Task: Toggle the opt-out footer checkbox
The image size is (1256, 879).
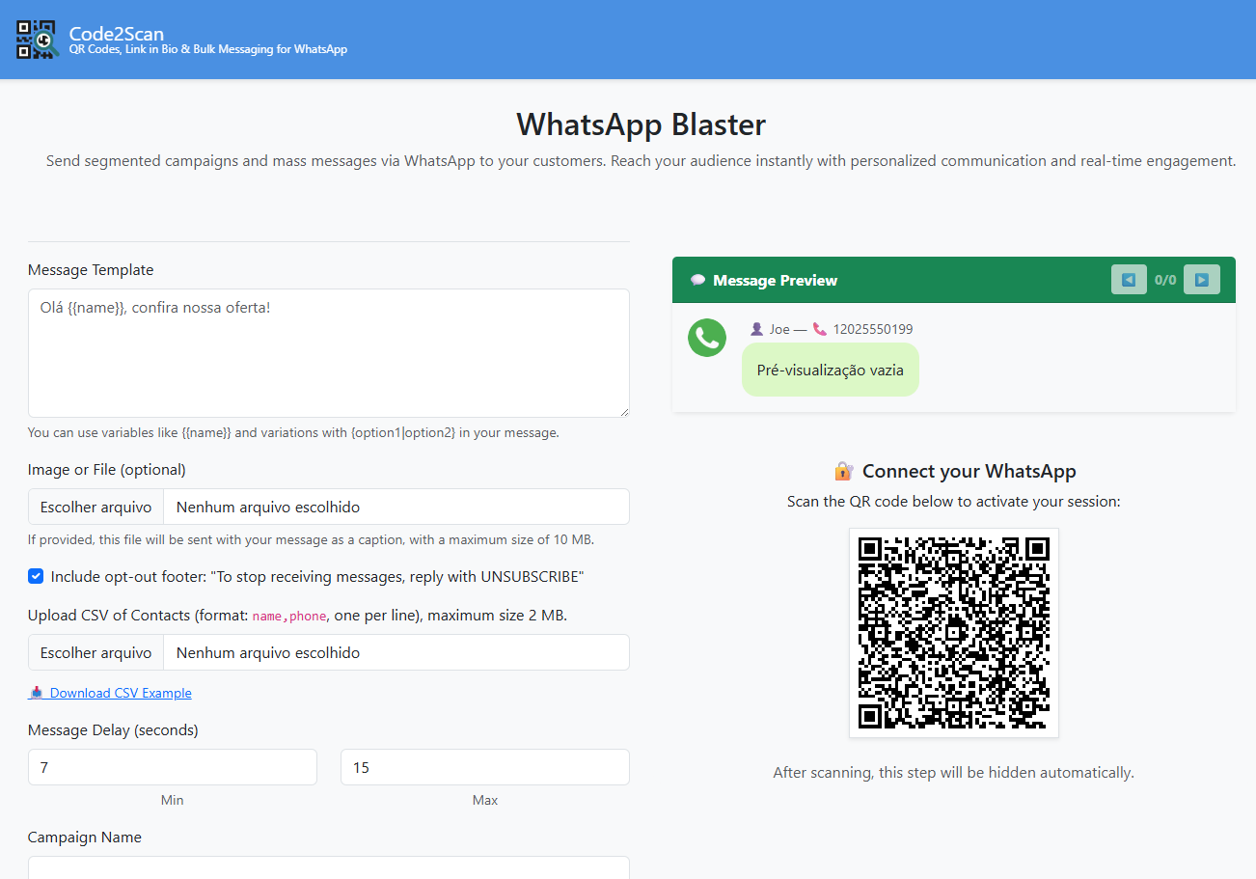Action: point(36,576)
